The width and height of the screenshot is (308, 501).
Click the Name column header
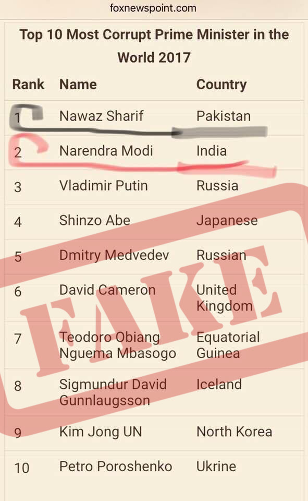78,85
